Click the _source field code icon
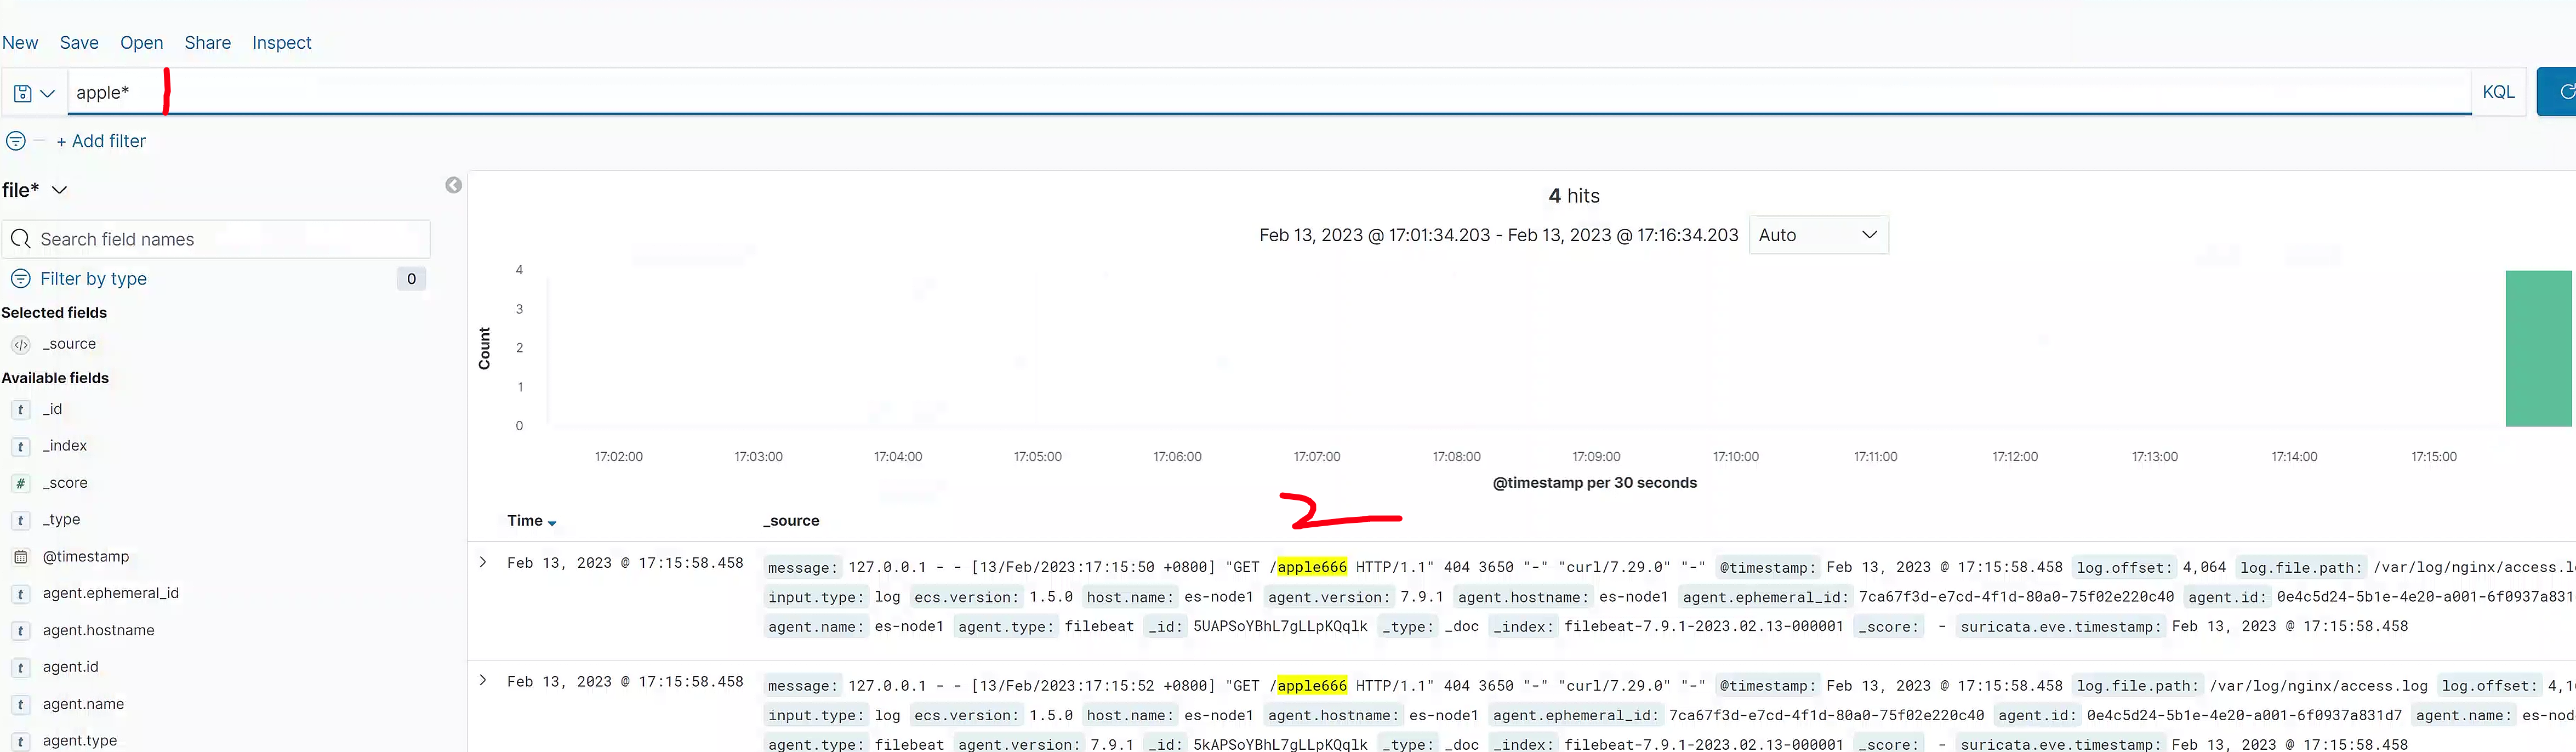 (x=21, y=344)
